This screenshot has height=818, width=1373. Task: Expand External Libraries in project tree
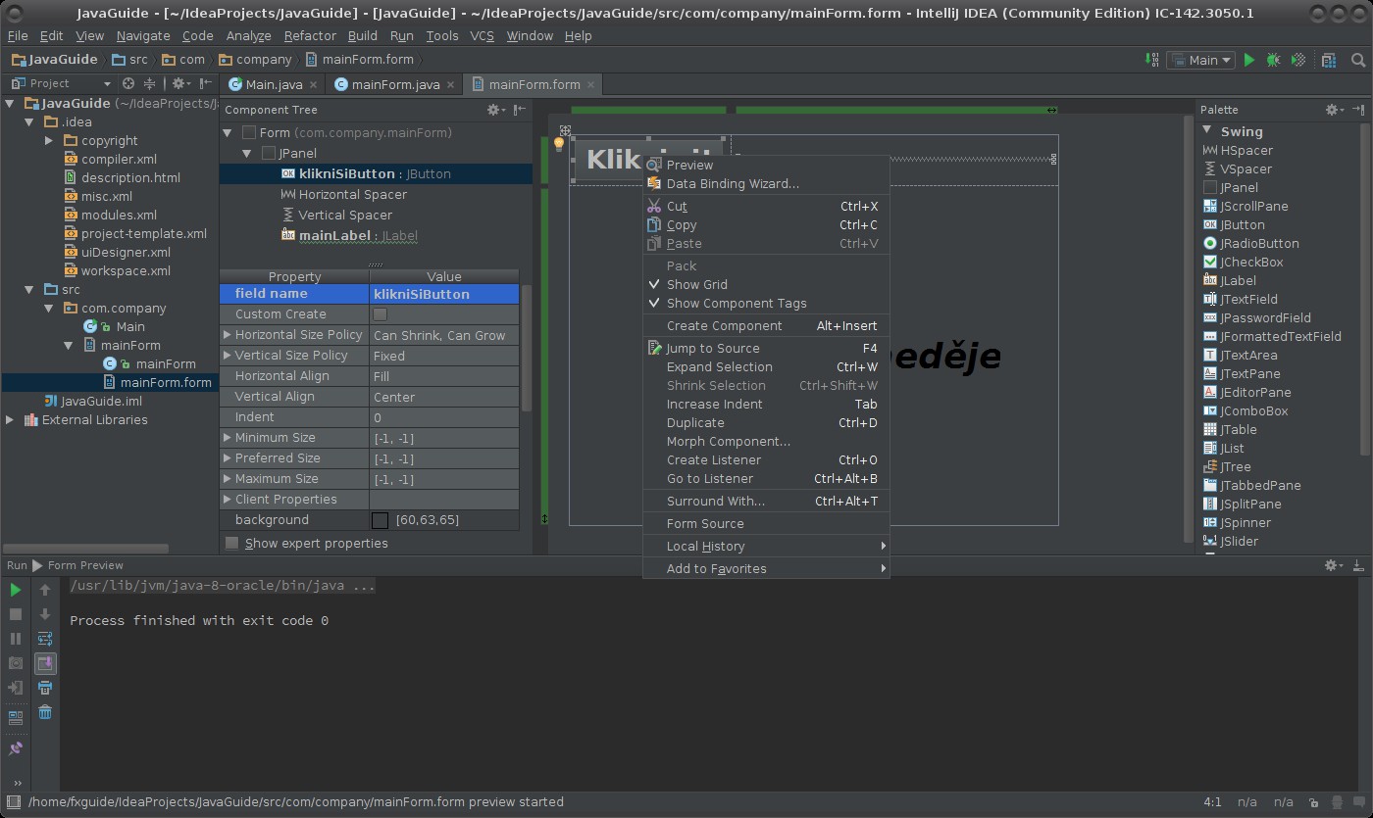(10, 419)
